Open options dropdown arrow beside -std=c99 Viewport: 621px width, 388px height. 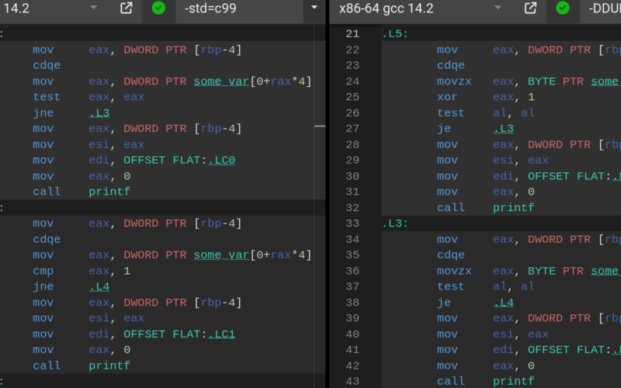pyautogui.click(x=314, y=9)
